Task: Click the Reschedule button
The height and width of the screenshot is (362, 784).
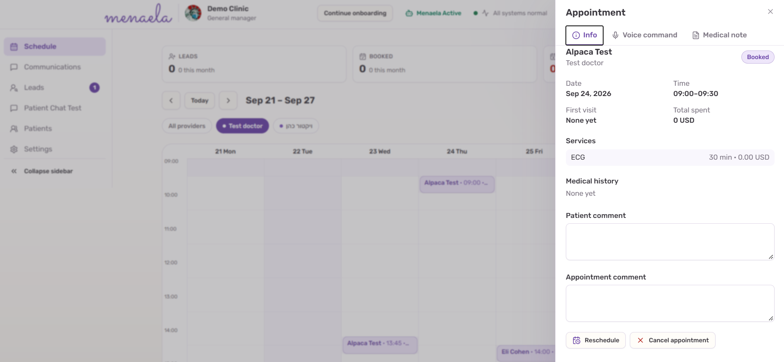Action: click(595, 340)
